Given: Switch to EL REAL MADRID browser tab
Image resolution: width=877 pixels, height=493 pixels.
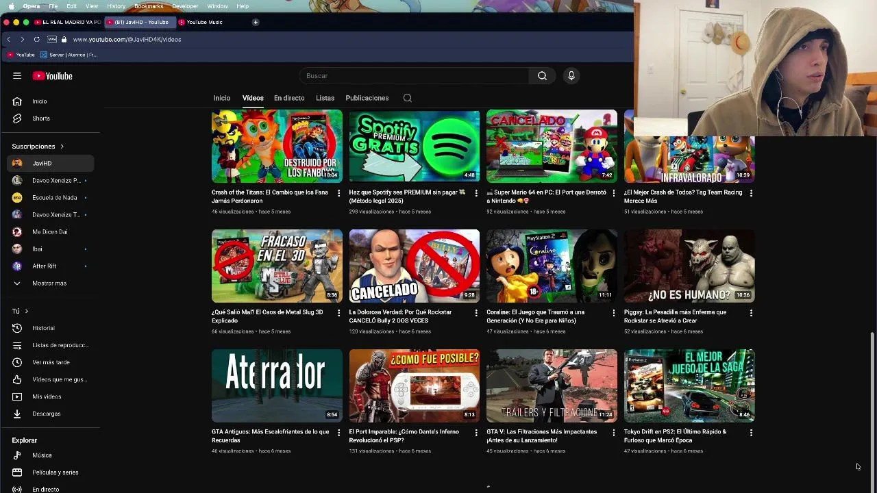Looking at the screenshot, I should 67,22.
